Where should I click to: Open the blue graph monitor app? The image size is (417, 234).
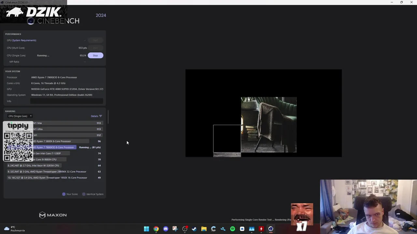(252, 229)
